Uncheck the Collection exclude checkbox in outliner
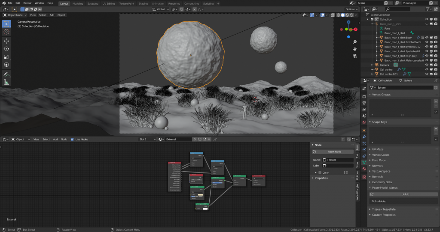The image size is (440, 232). click(x=372, y=19)
